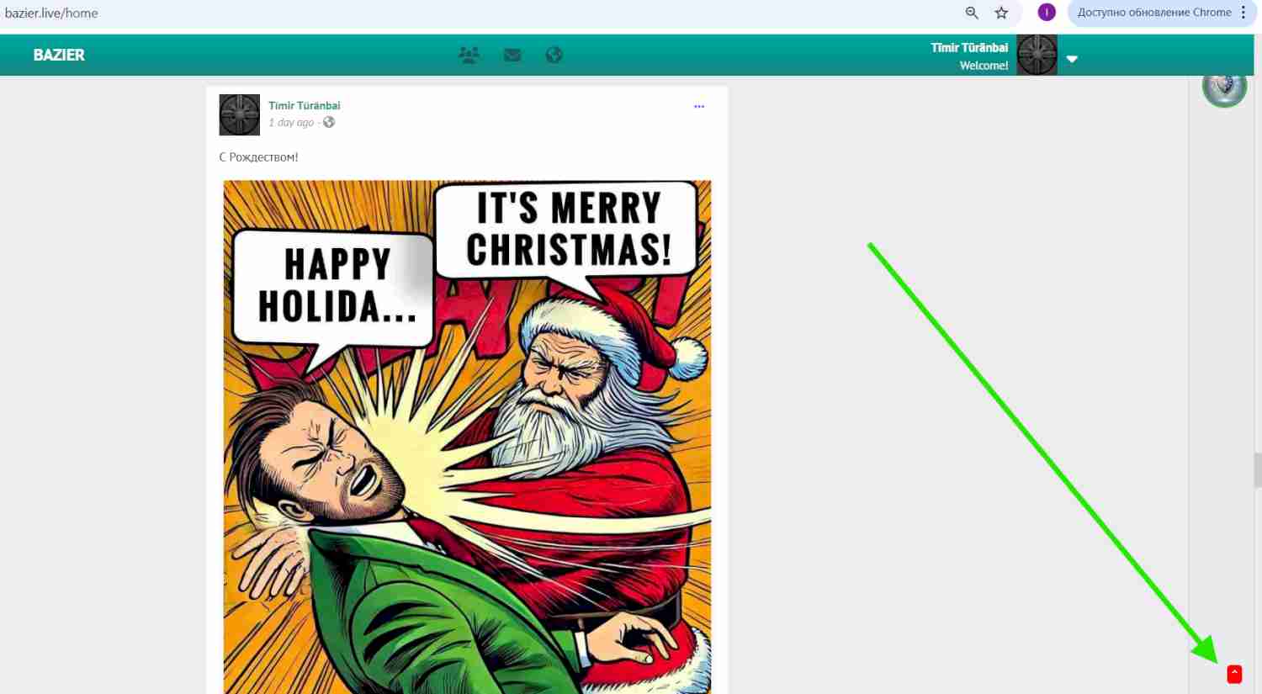The image size is (1262, 694).
Task: Expand the account dropdown arrow in header
Action: (1072, 59)
